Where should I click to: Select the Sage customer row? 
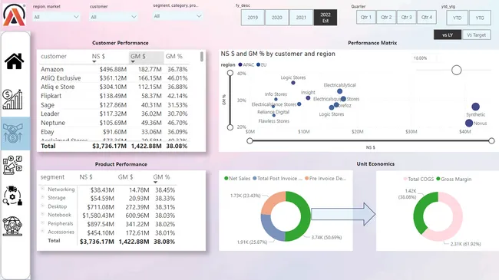point(114,105)
